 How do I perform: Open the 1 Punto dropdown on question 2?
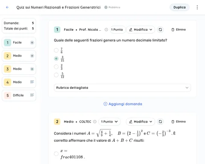(x=109, y=122)
